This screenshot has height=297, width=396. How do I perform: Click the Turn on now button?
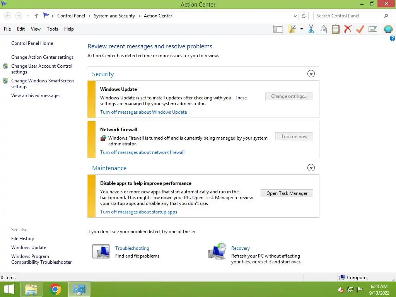pyautogui.click(x=294, y=137)
